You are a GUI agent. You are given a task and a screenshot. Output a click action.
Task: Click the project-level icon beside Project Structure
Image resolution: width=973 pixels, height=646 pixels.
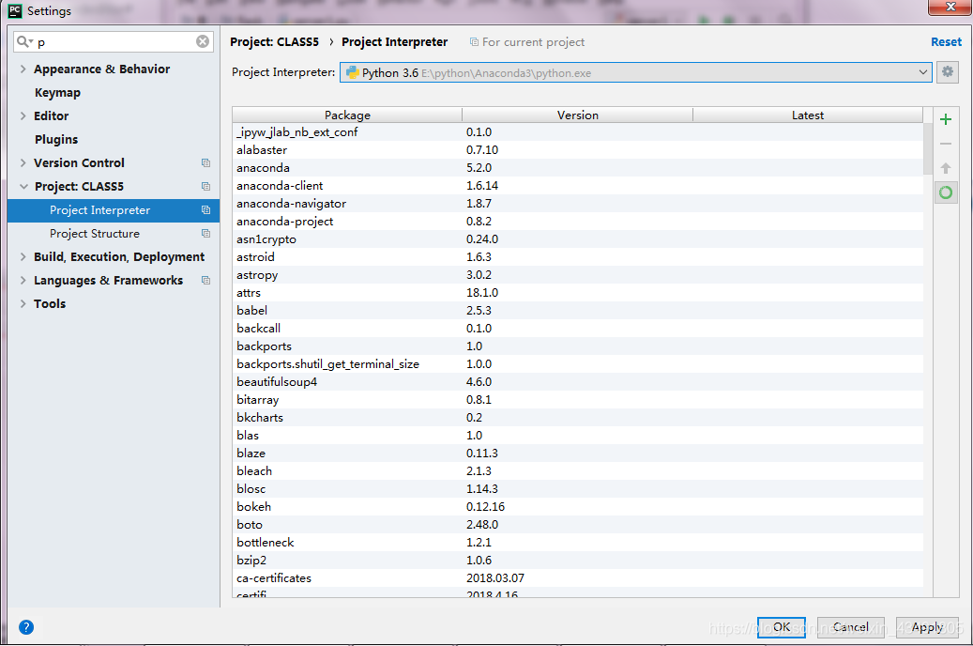click(x=205, y=234)
